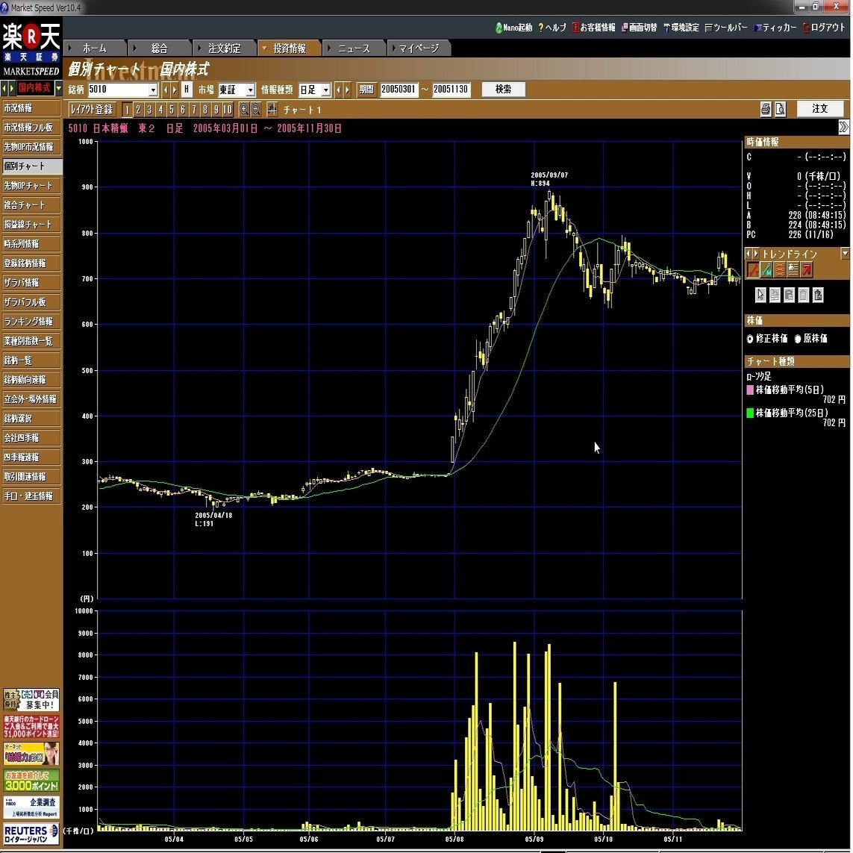Click the period end date field 20051130
The height and width of the screenshot is (853, 853).
click(451, 90)
